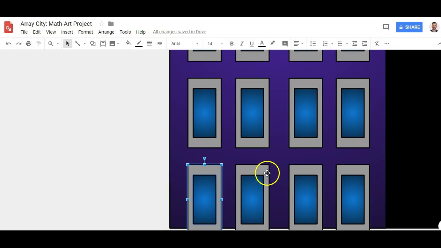Open the Arrange menu
Image resolution: width=441 pixels, height=248 pixels.
coord(106,32)
